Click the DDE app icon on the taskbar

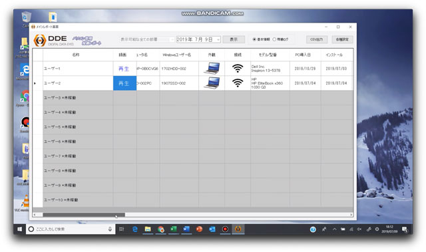click(x=238, y=229)
